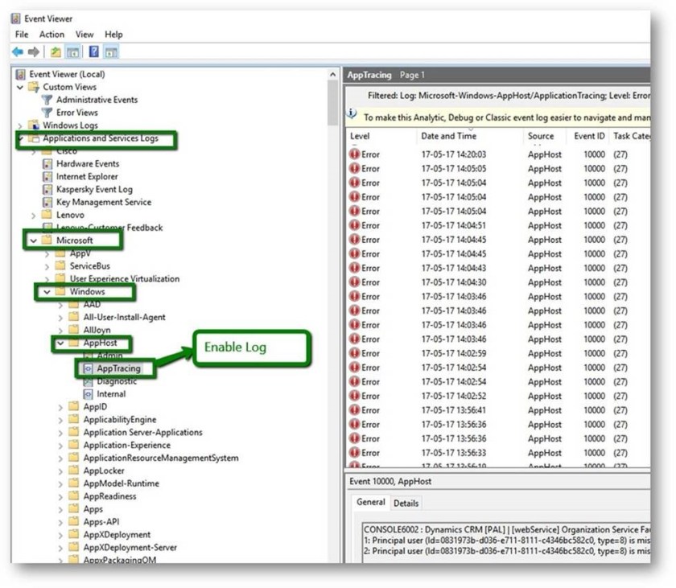
Task: Collapse the Custom Views node
Action: 20,87
